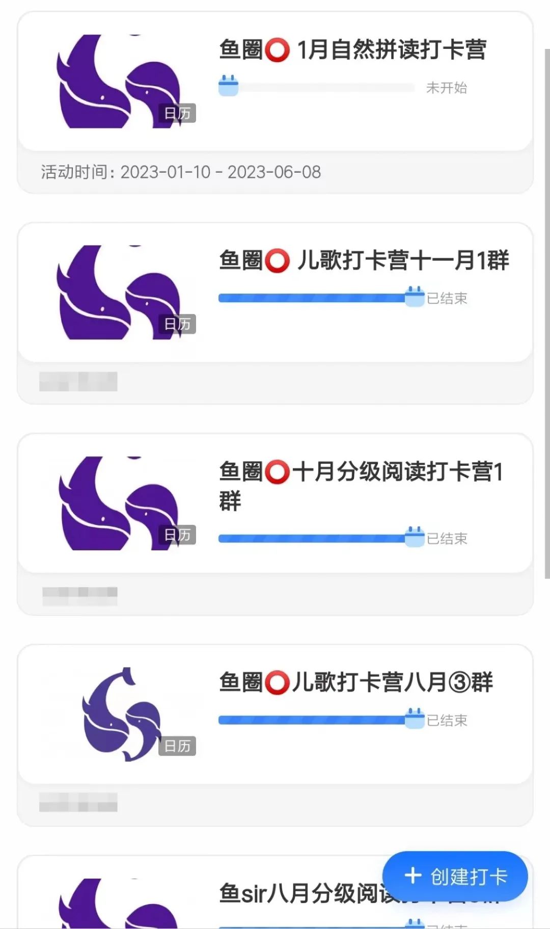The image size is (550, 929).
Task: Open 儿歌打卡营十一月1群 title
Action: 364,260
